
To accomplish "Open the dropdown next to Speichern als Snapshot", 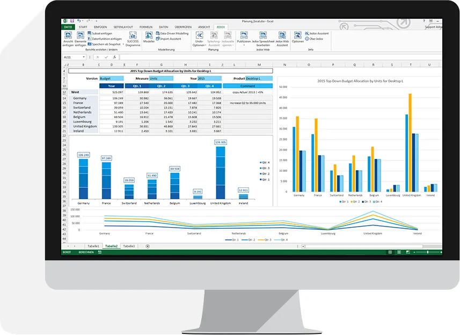I will tap(123, 45).
